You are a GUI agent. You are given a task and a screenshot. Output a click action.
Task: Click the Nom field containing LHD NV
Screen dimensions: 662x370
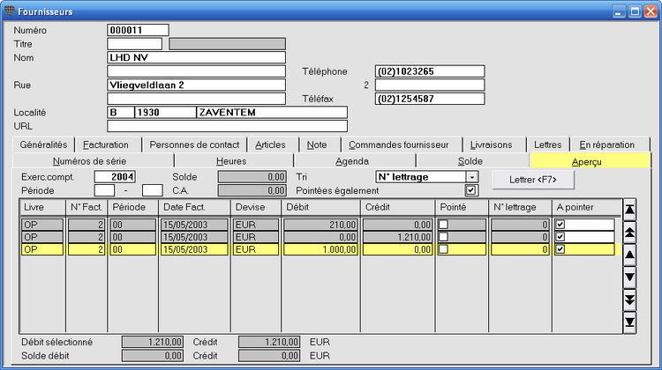tap(196, 57)
